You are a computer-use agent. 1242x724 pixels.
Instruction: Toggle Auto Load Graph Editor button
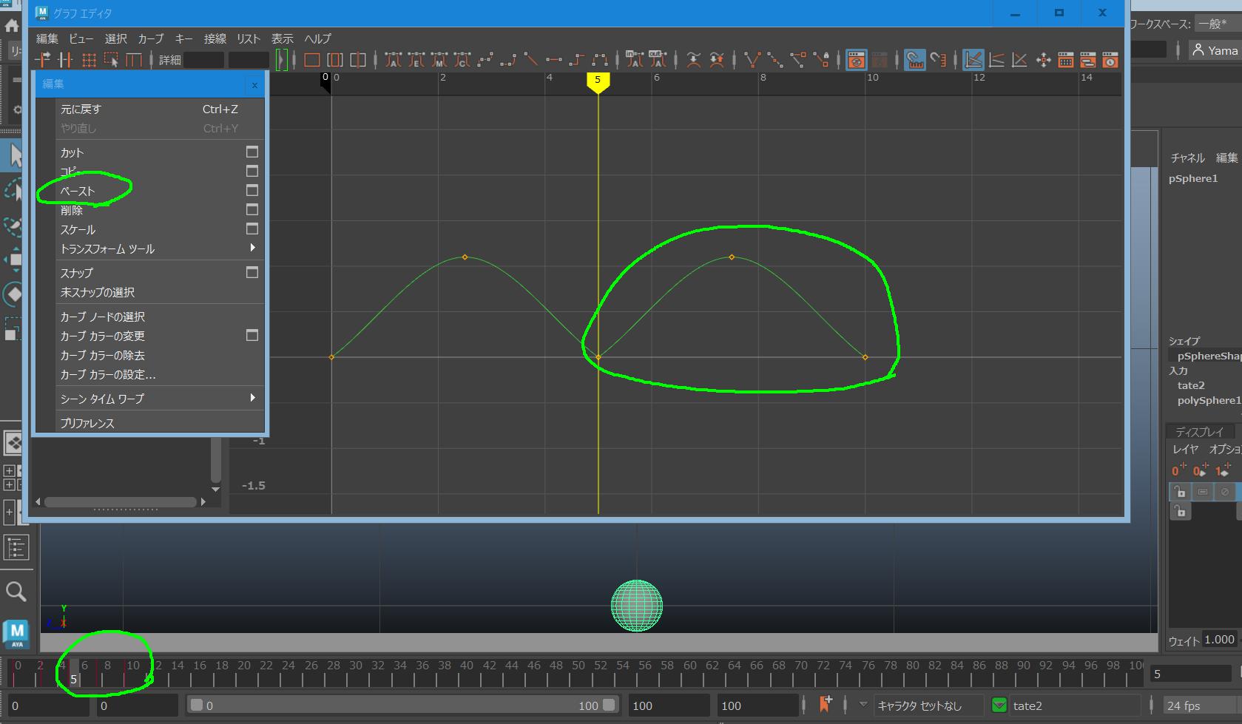tap(856, 60)
